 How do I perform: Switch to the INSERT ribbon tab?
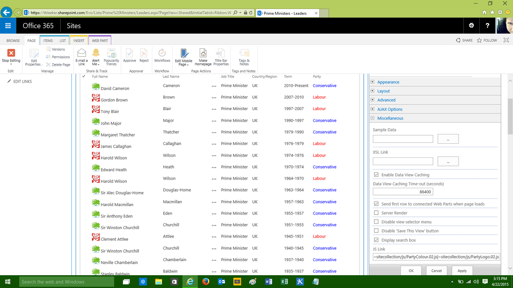[79, 41]
